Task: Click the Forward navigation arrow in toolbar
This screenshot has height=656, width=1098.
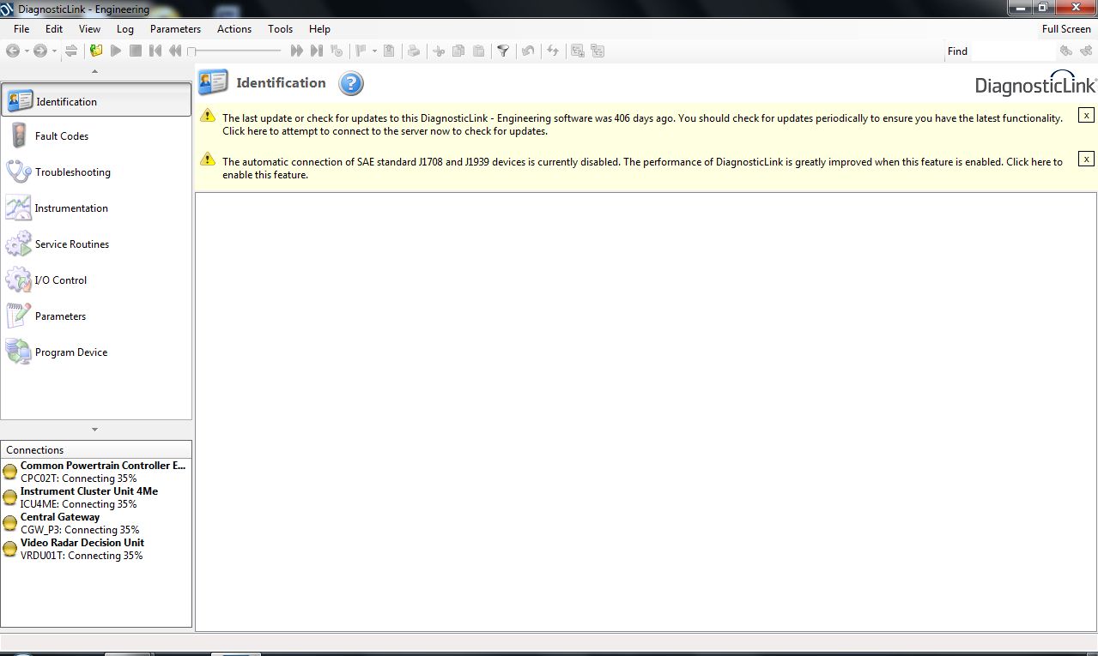Action: 39,51
